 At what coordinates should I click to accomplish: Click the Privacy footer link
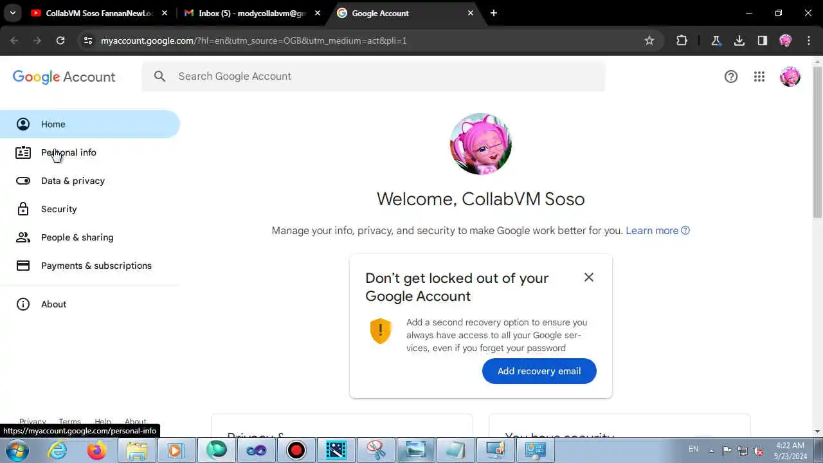[x=32, y=422]
